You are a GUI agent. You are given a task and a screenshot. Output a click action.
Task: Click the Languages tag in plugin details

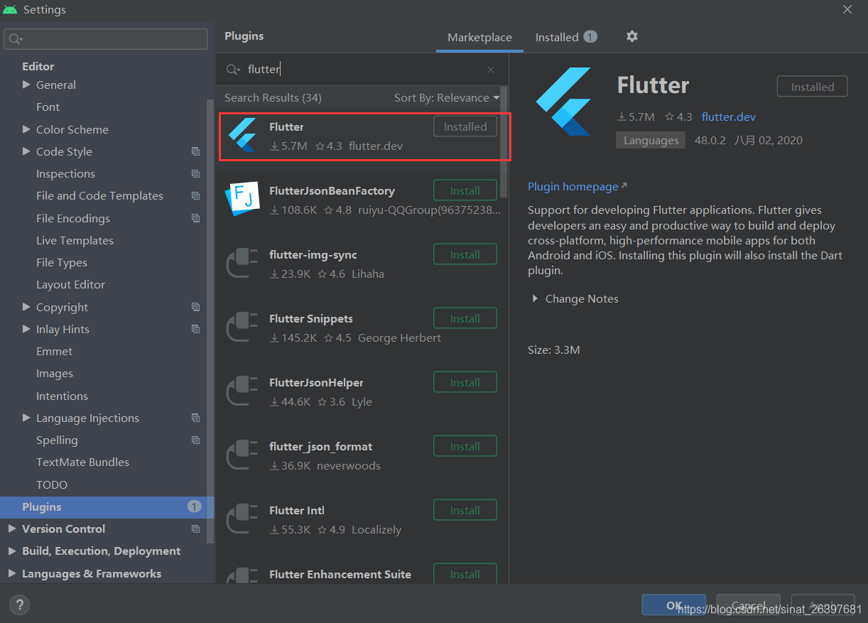[651, 140]
